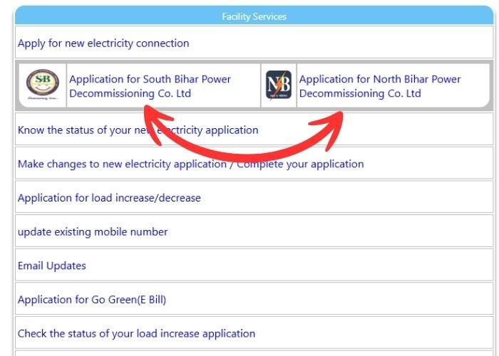Click the North Bihar NB lightning logo
The height and width of the screenshot is (356, 499).
[279, 85]
